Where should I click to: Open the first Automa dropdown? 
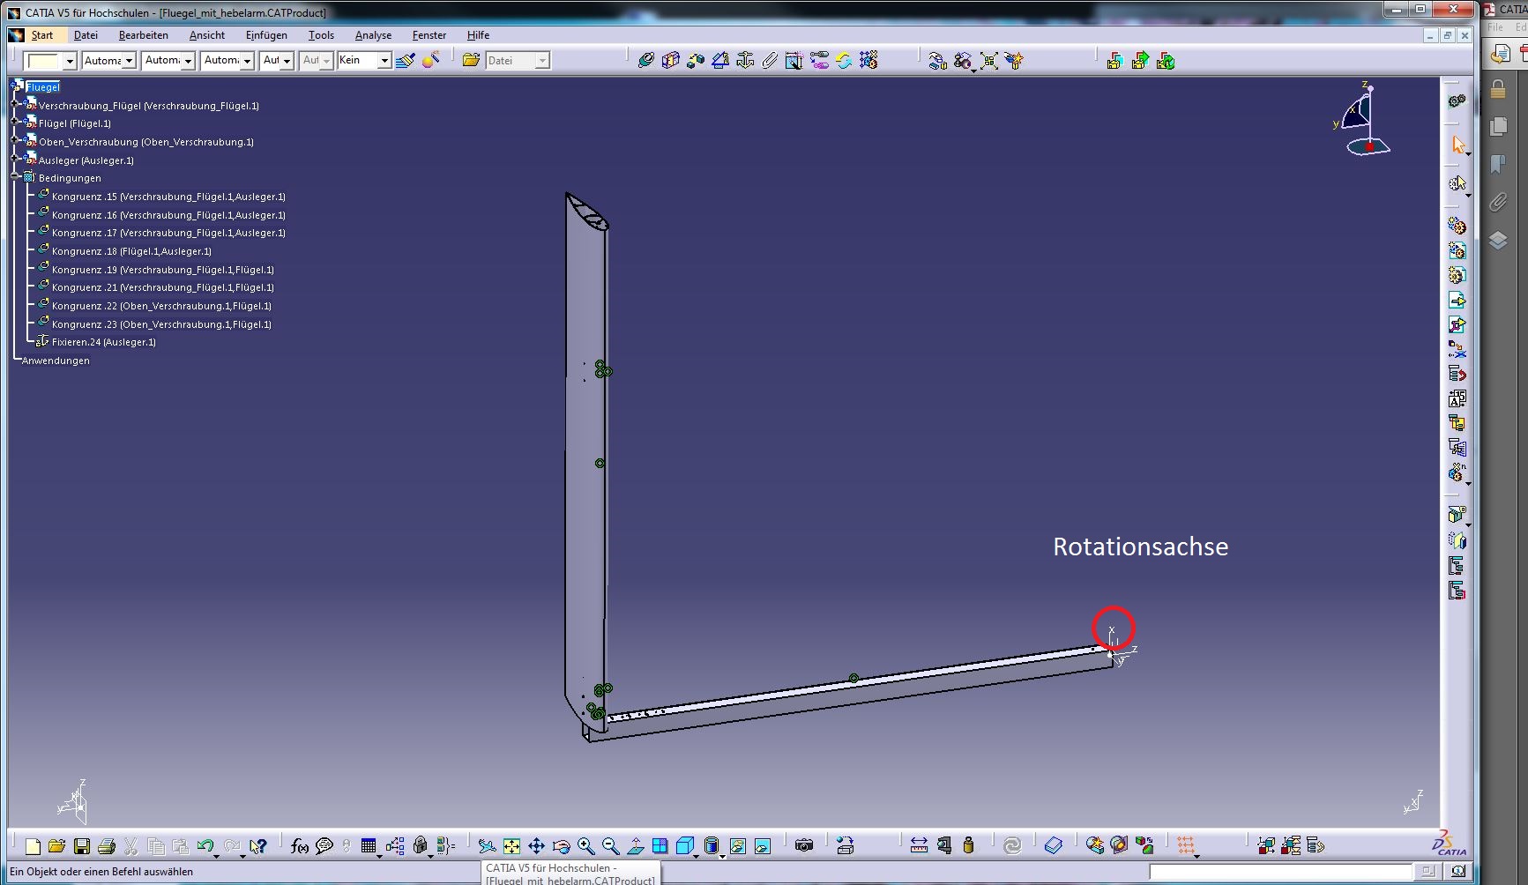(109, 60)
